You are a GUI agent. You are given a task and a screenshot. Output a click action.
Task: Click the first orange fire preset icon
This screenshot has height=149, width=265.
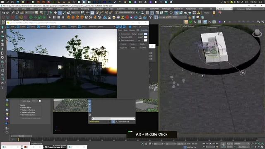click(x=68, y=17)
